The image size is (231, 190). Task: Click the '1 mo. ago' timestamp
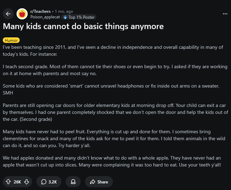point(65,11)
